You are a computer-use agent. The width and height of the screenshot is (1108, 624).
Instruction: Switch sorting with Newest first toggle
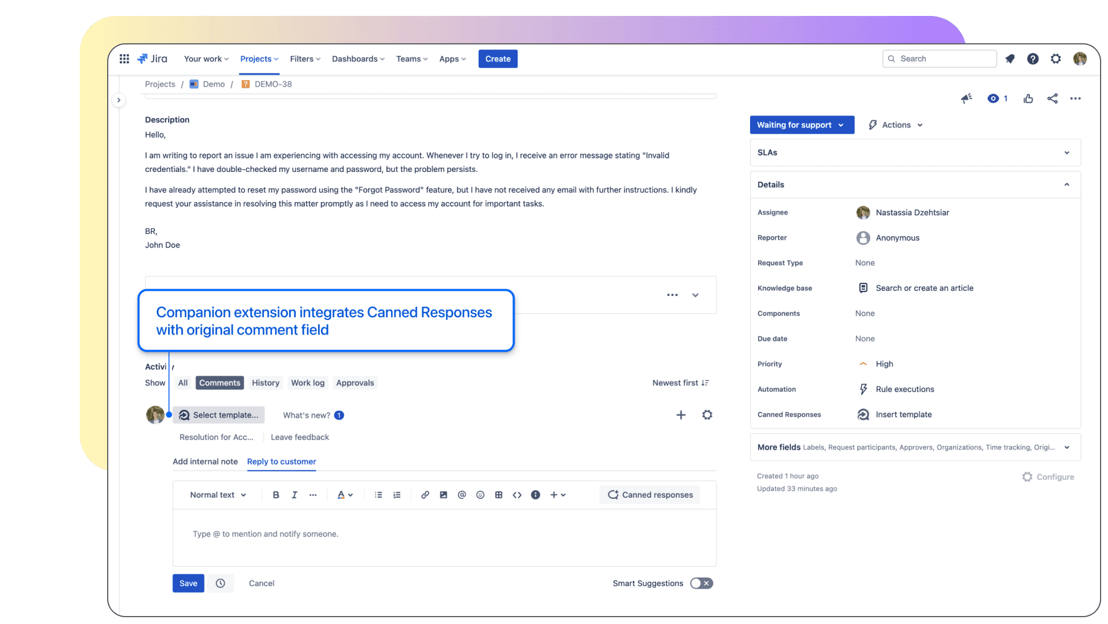click(x=681, y=383)
